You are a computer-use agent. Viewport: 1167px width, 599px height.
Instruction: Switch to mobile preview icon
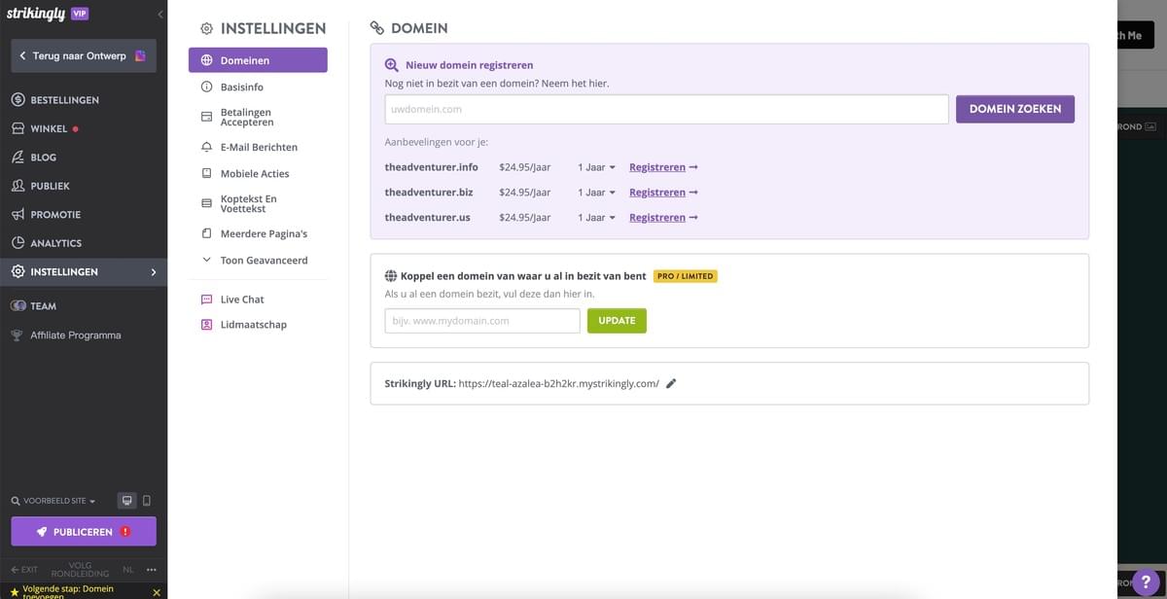[x=147, y=501]
